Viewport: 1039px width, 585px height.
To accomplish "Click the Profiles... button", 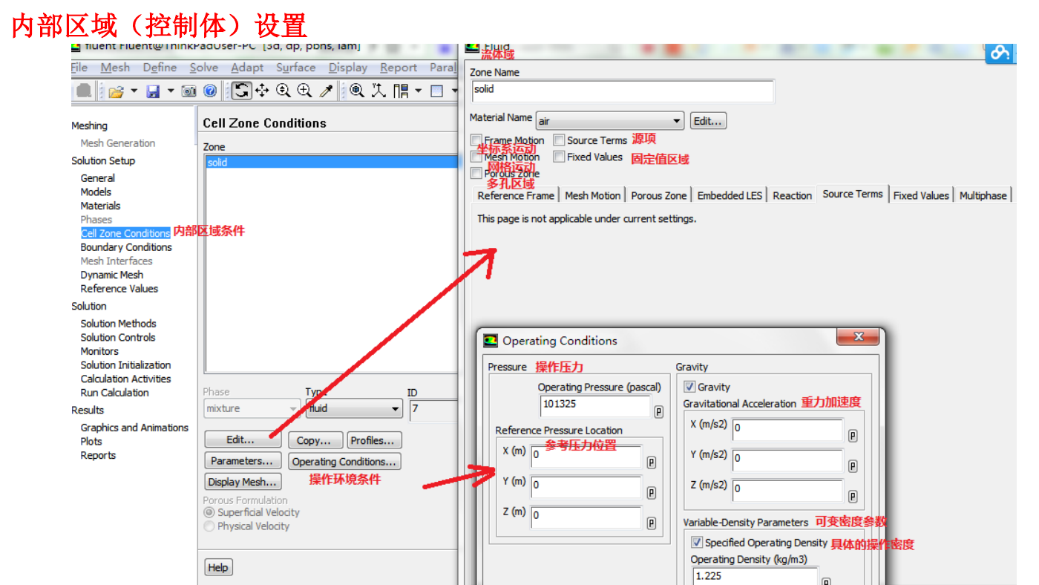I will (375, 440).
